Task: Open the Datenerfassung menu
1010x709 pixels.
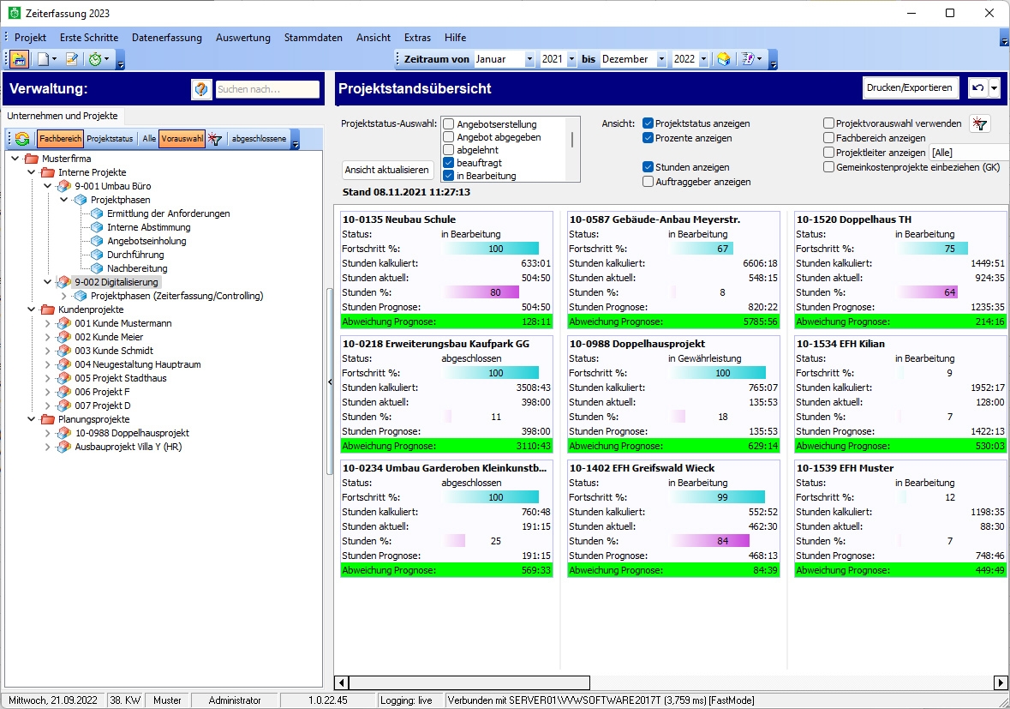Action: point(167,38)
